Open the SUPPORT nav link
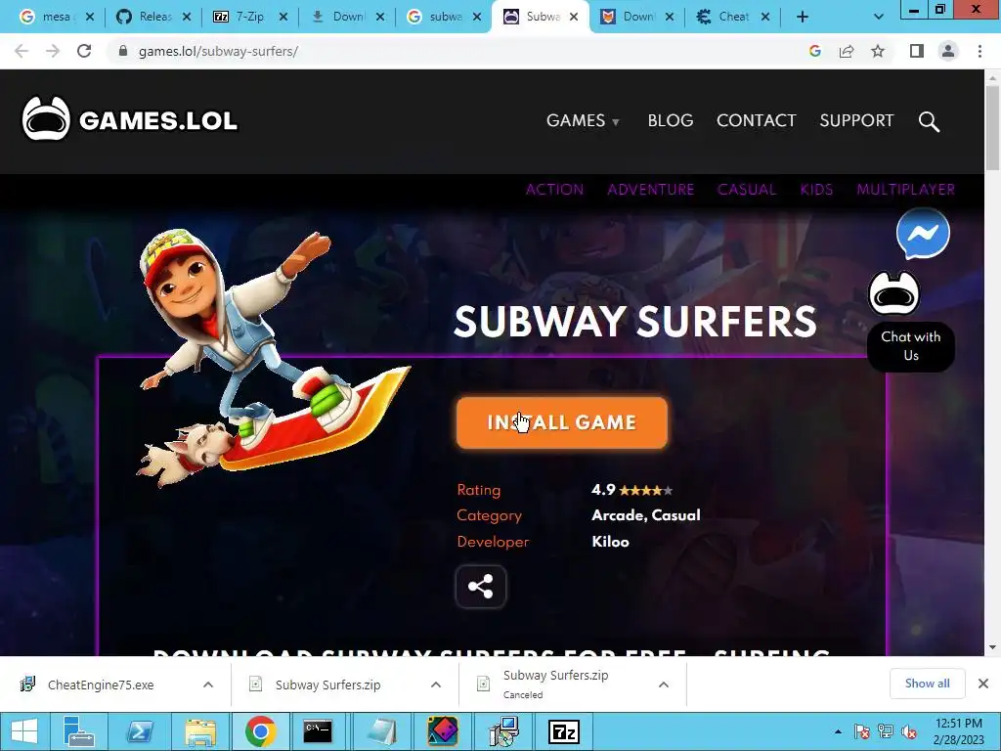The height and width of the screenshot is (751, 1001). (x=856, y=120)
